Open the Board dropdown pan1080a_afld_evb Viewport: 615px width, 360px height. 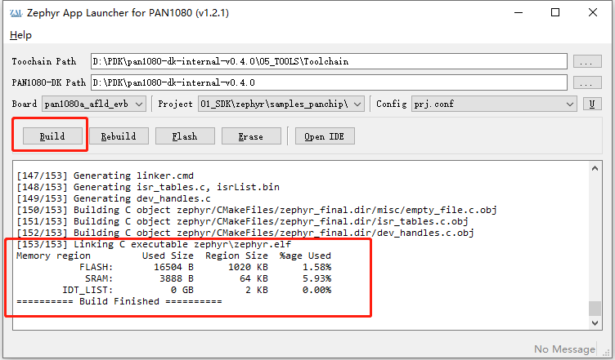pyautogui.click(x=94, y=104)
